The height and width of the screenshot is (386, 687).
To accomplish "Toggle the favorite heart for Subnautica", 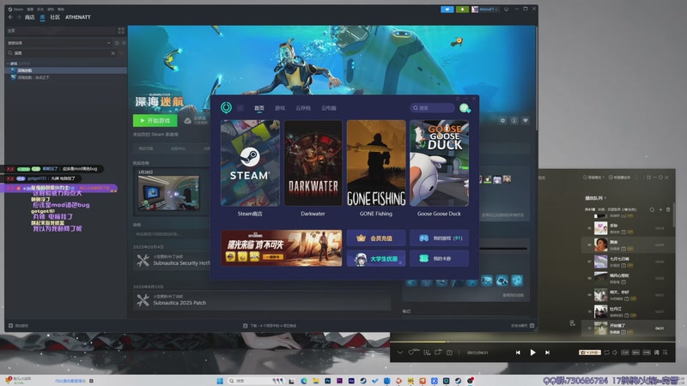I will coord(526,120).
